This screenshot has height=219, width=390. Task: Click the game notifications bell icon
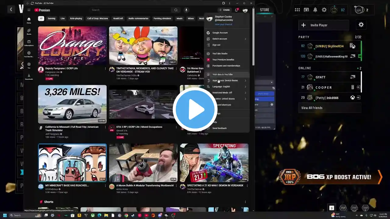315,10
